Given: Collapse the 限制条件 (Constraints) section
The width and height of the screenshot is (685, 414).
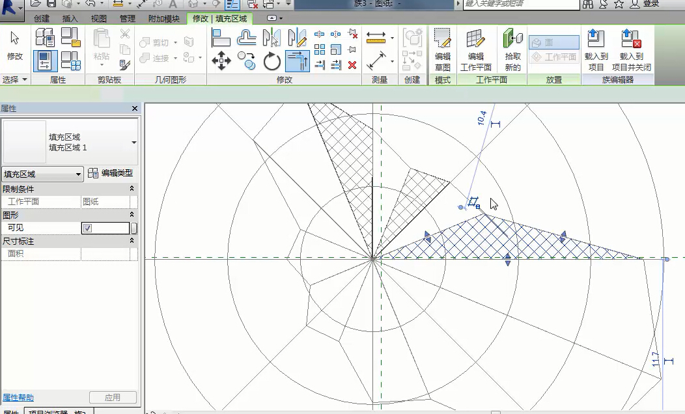Looking at the screenshot, I should pyautogui.click(x=132, y=188).
